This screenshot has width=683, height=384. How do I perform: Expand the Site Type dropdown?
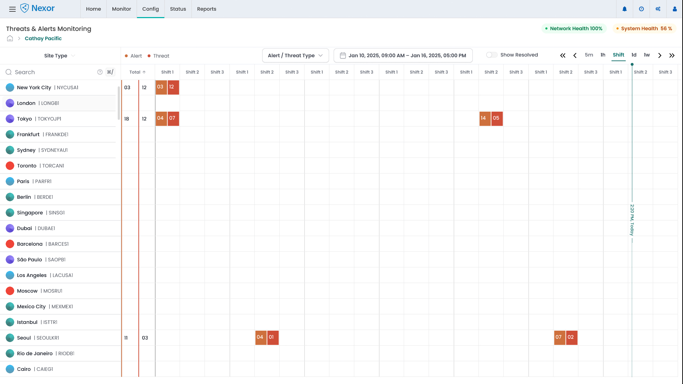tap(59, 56)
